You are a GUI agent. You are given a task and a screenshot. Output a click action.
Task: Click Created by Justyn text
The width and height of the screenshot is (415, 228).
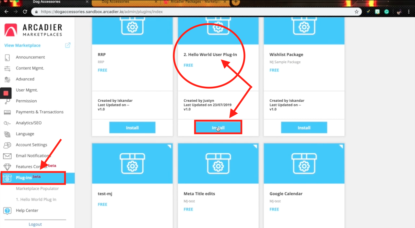coord(199,101)
